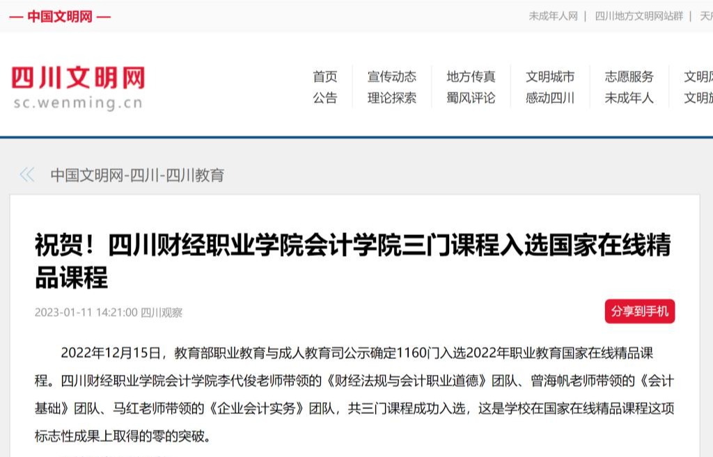Open the 首页 navigation item
713x457 pixels.
point(325,77)
